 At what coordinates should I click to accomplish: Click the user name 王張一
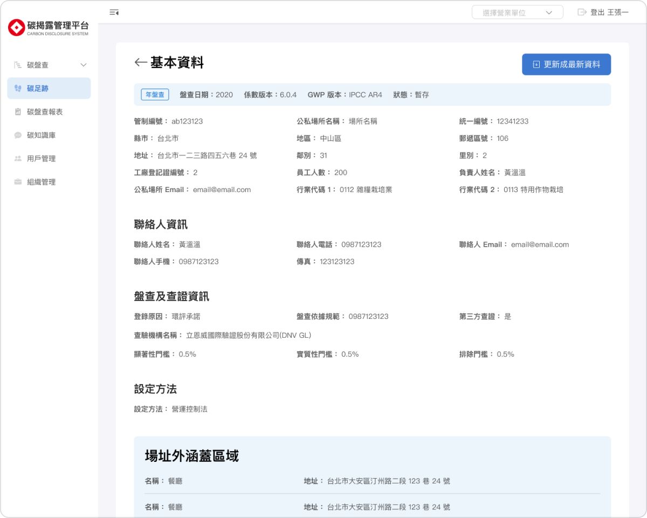pos(618,12)
